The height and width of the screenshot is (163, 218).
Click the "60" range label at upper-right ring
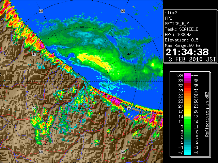(x=123, y=11)
